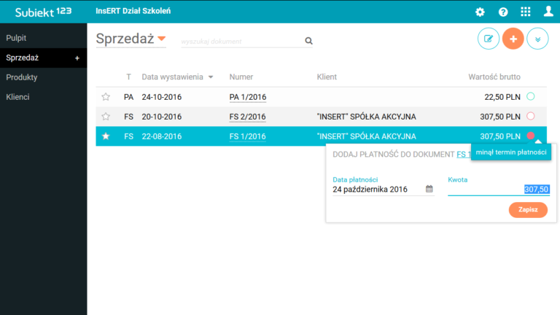Click the Kwota amount field
Viewport: 560px width, 315px height.
coord(497,189)
